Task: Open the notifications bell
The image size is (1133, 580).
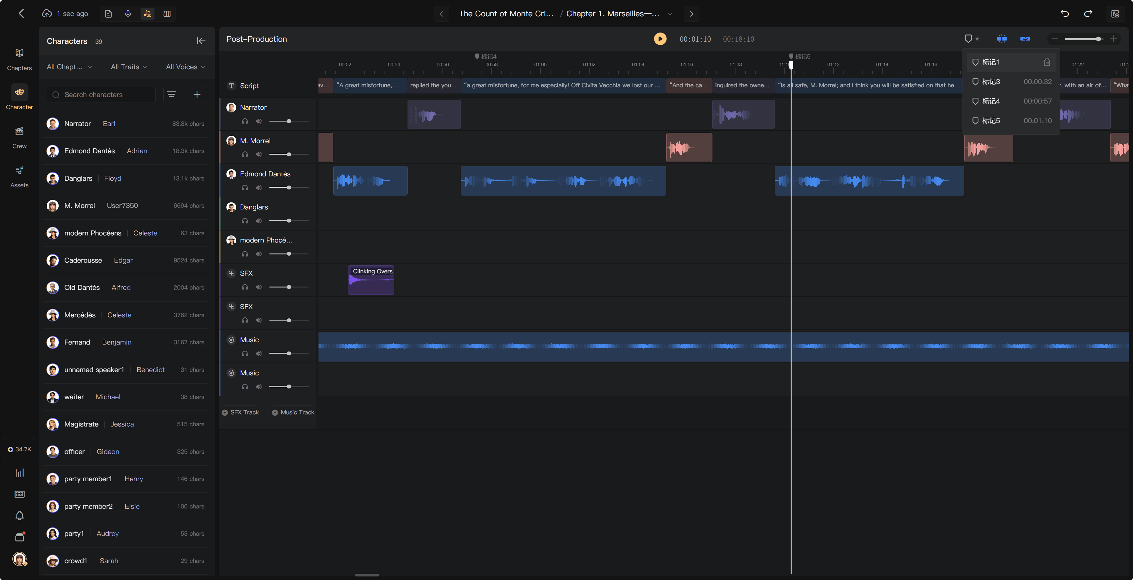Action: (19, 516)
